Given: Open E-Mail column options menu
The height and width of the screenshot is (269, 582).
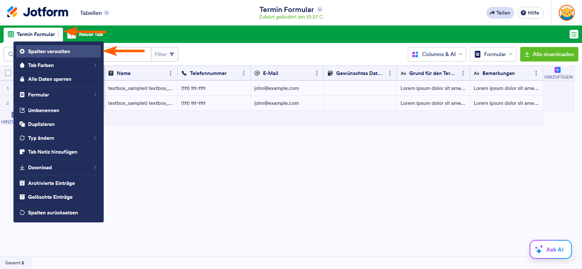Looking at the screenshot, I should point(317,73).
